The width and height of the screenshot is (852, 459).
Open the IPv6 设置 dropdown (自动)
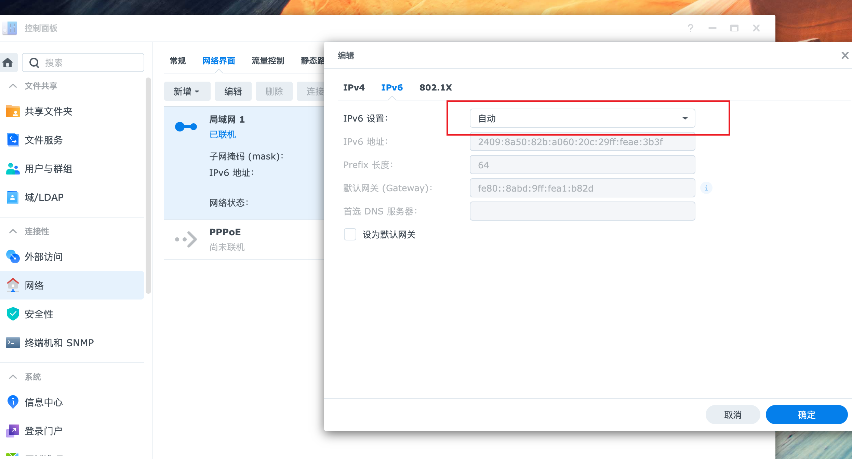click(x=582, y=118)
